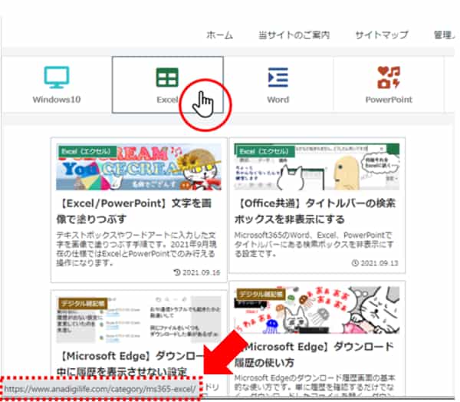Click the Word category label

click(278, 100)
